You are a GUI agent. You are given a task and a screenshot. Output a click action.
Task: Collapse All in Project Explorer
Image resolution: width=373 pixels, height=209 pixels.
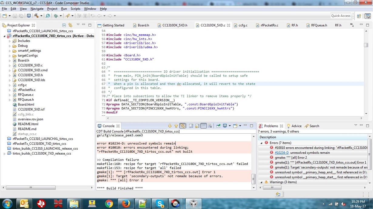(x=64, y=25)
